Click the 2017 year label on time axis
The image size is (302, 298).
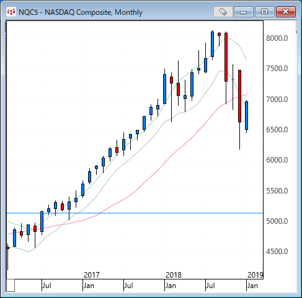(x=92, y=275)
